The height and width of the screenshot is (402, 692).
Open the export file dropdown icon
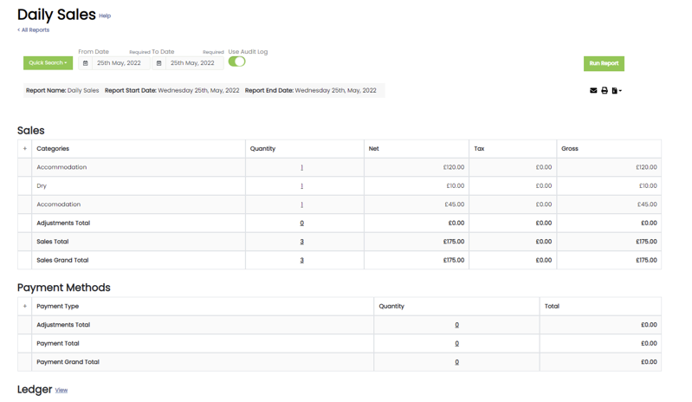click(616, 90)
